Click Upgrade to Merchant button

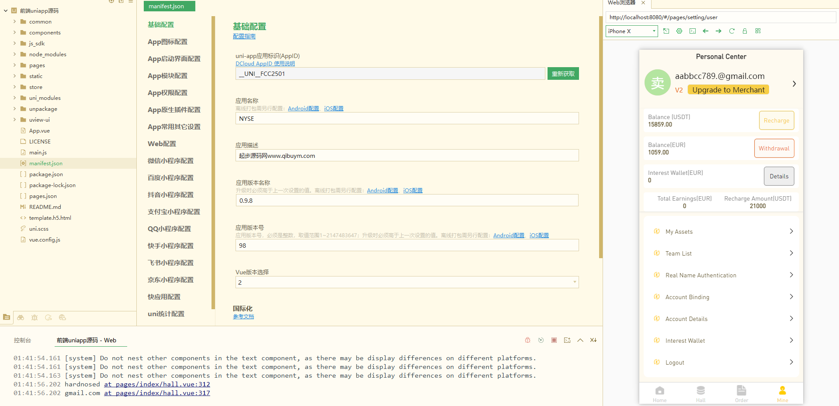728,90
